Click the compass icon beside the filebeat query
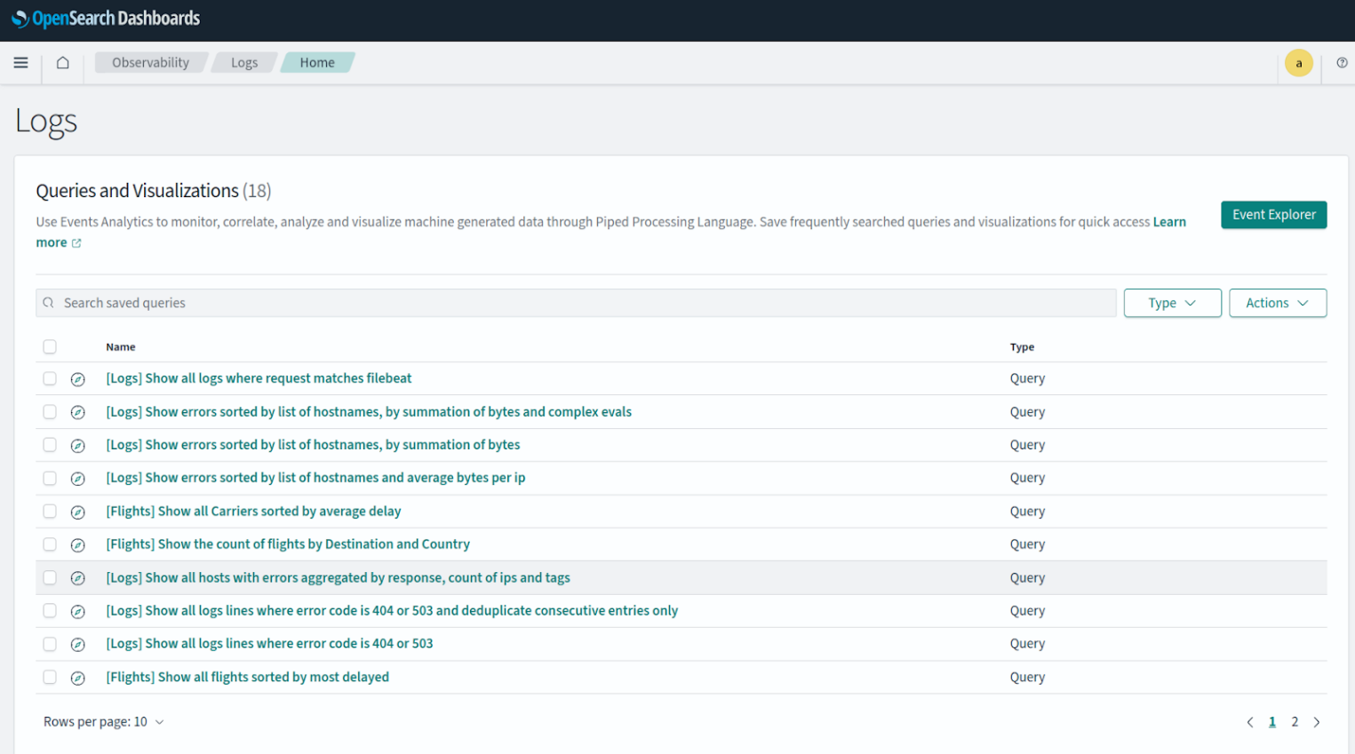 [78, 378]
